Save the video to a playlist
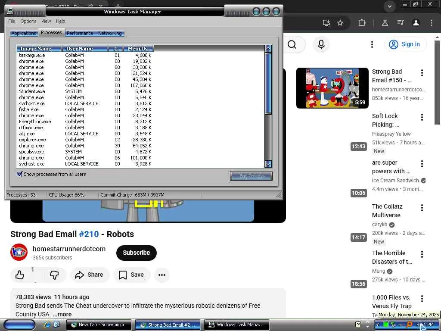The width and height of the screenshot is (441, 331). (132, 275)
